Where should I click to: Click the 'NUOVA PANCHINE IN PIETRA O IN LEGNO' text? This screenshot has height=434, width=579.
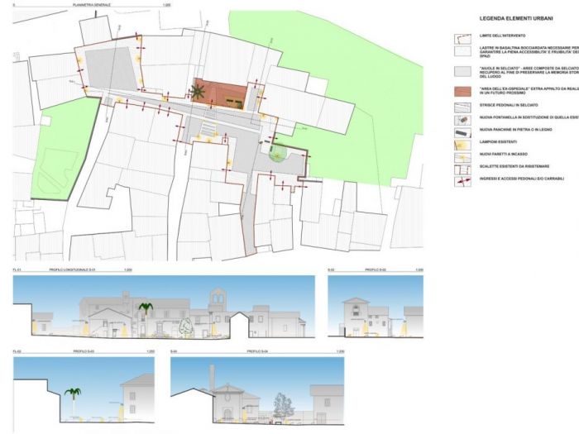point(515,130)
